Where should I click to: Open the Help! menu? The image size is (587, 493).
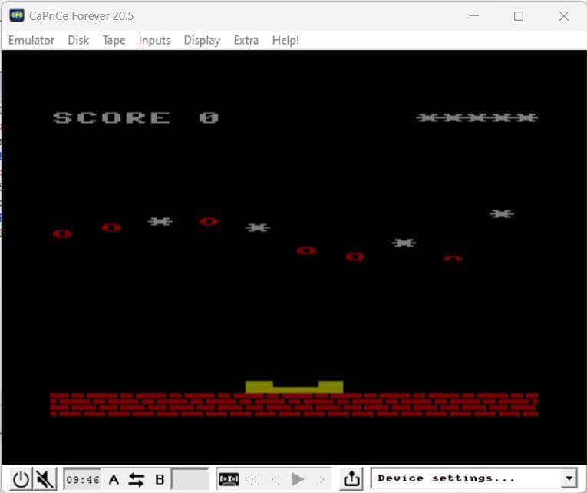pyautogui.click(x=285, y=40)
